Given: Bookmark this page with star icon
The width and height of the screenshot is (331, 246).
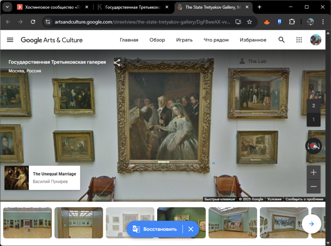Looking at the screenshot, I should [x=249, y=22].
